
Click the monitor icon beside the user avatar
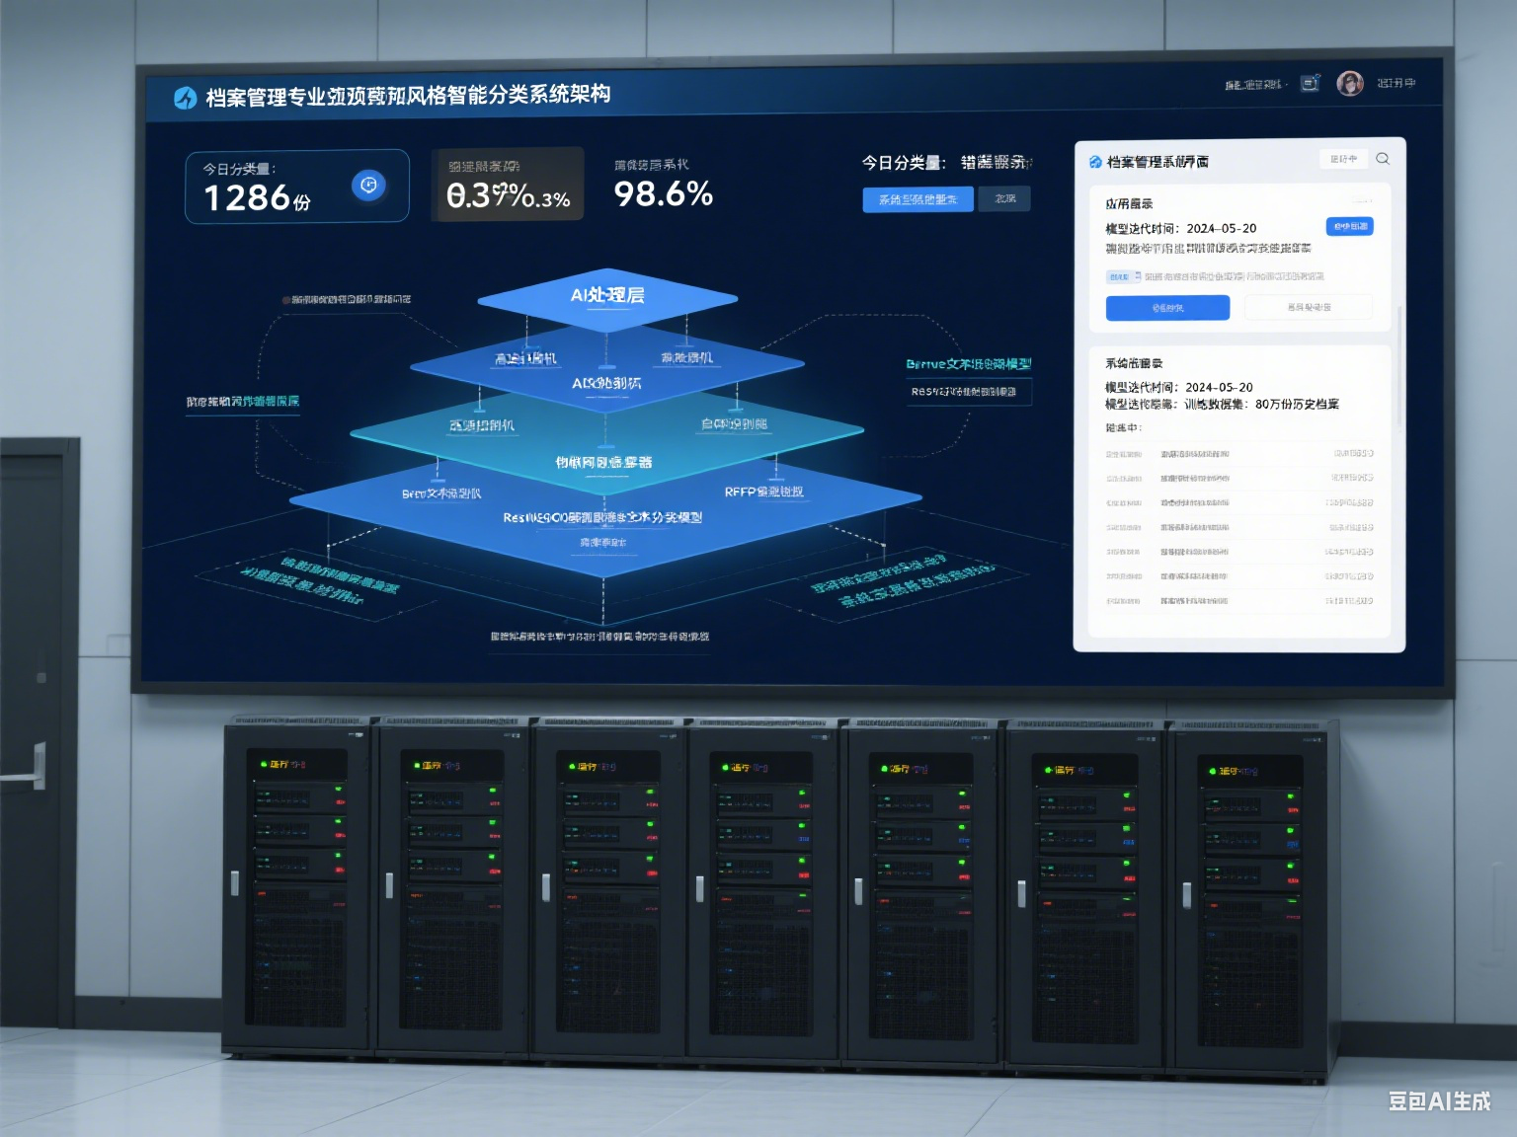pyautogui.click(x=1310, y=84)
